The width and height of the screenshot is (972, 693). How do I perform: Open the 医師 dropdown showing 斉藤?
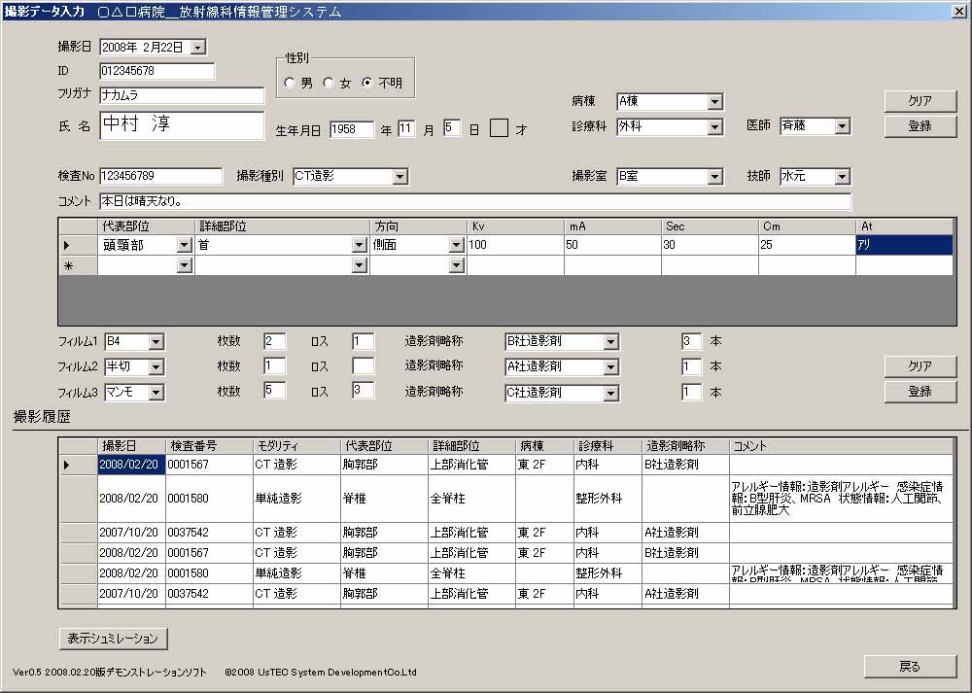[x=842, y=126]
